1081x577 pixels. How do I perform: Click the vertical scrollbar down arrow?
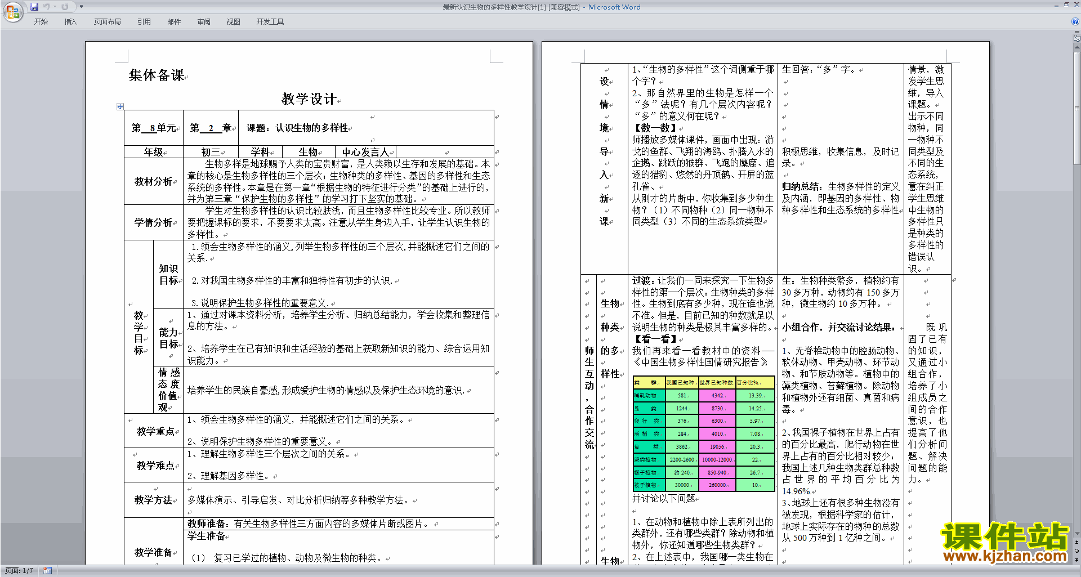[1076, 534]
